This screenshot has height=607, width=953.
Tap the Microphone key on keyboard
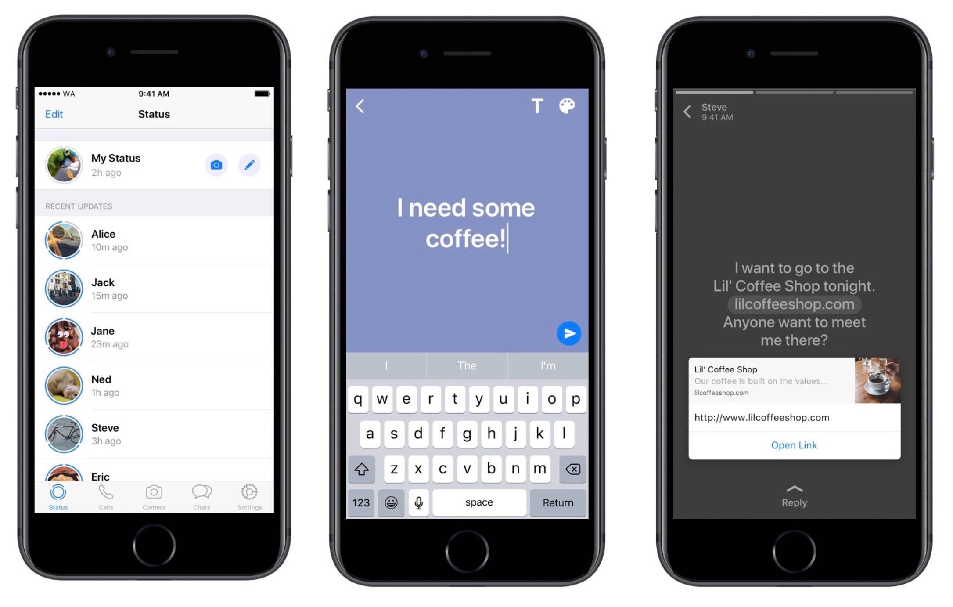click(418, 503)
